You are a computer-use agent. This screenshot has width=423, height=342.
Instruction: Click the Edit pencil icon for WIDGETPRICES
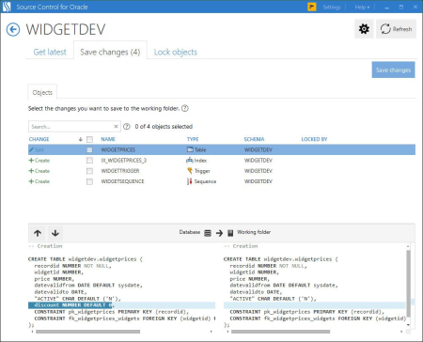(31, 149)
